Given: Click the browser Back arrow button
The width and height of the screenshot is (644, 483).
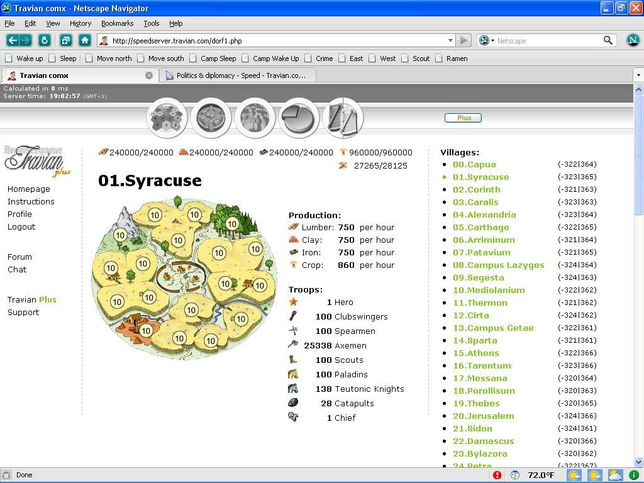Looking at the screenshot, I should 13,40.
